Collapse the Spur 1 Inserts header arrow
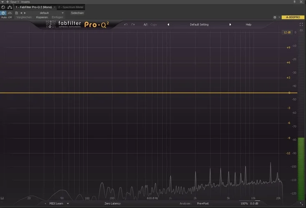This screenshot has height=208, width=306. point(3,2)
